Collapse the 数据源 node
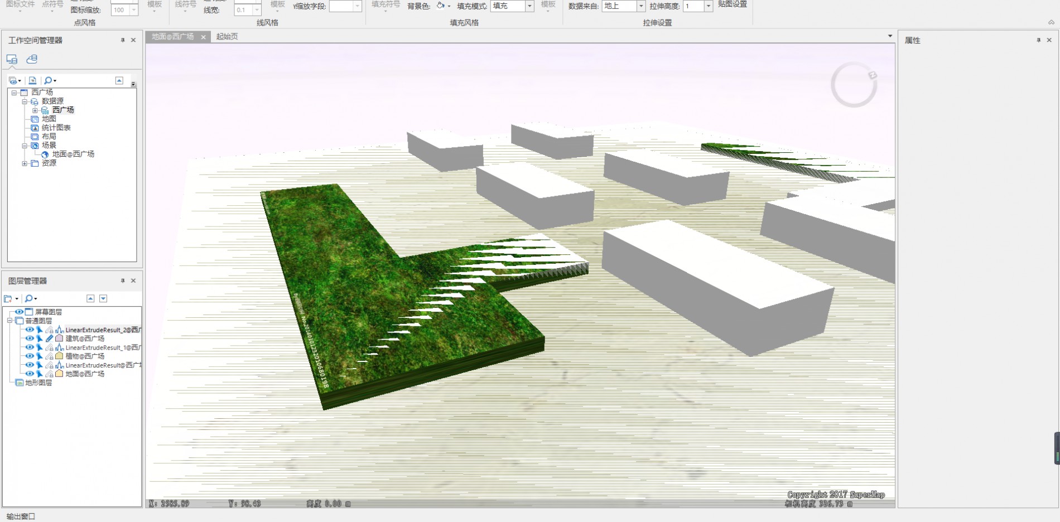Viewport: 1060px width, 522px height. 25,101
